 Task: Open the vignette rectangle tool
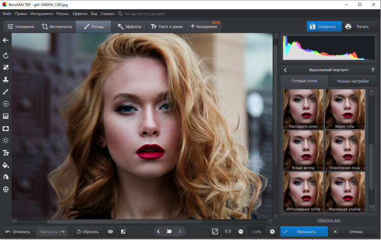tap(6, 128)
